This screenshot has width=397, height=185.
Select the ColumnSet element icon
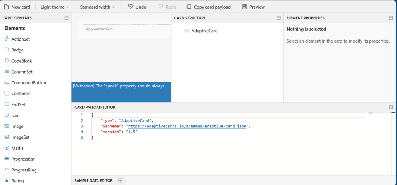pyautogui.click(x=7, y=72)
